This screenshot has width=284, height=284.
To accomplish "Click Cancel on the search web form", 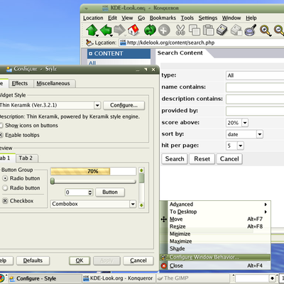I will pos(229,159).
